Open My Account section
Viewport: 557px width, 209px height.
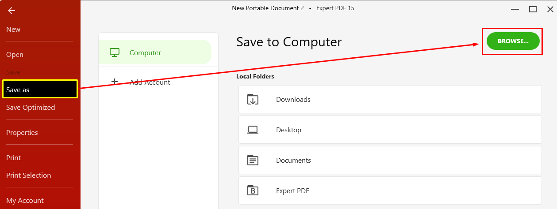25,201
